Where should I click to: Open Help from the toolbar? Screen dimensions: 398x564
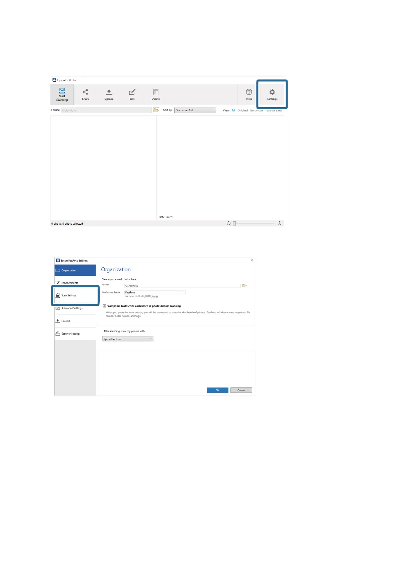point(249,94)
